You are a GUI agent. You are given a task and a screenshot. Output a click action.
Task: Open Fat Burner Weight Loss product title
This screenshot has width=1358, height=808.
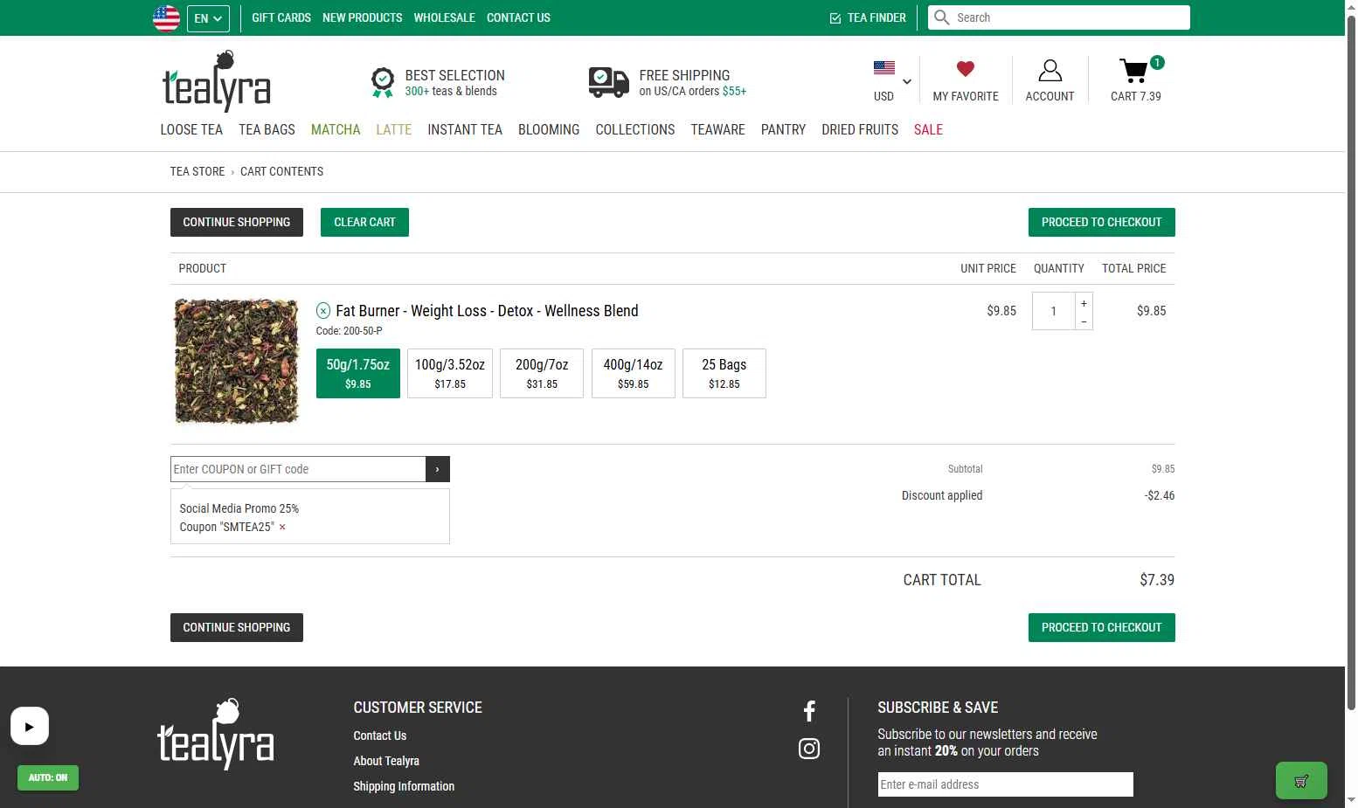coord(487,310)
